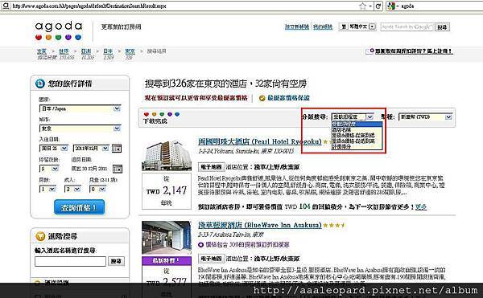The image size is (483, 298).
Task: Select second option 酒店名稱 in sort list
Action: point(357,130)
